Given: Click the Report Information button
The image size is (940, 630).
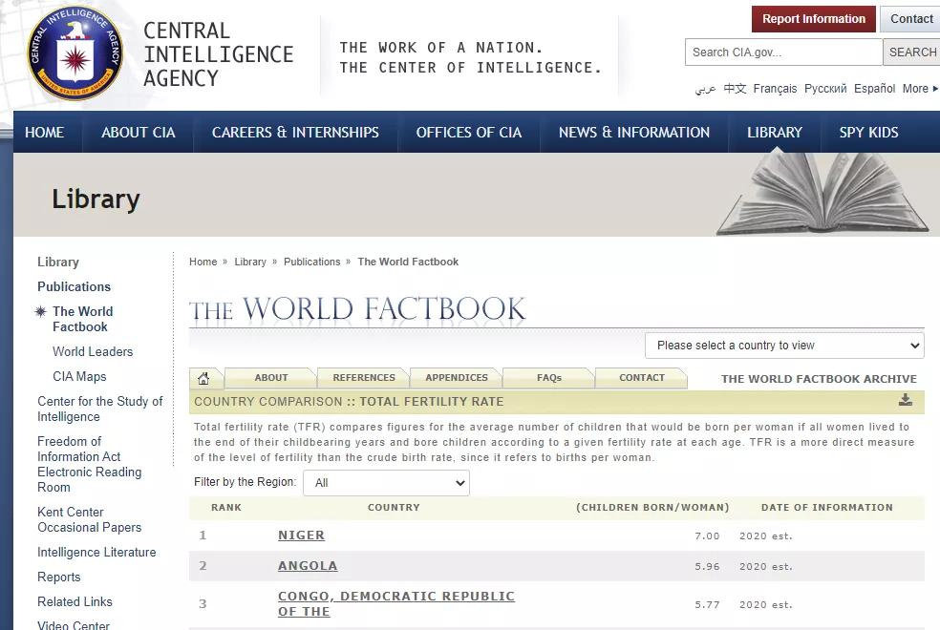Looking at the screenshot, I should click(x=814, y=19).
